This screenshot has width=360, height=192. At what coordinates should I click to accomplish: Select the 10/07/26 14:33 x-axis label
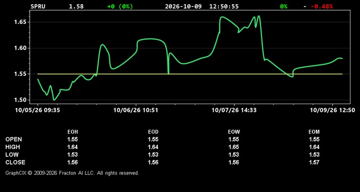click(x=234, y=110)
